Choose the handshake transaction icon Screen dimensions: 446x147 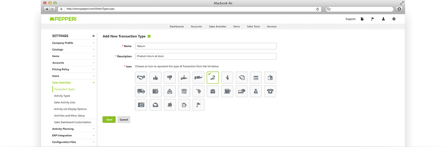point(141,77)
